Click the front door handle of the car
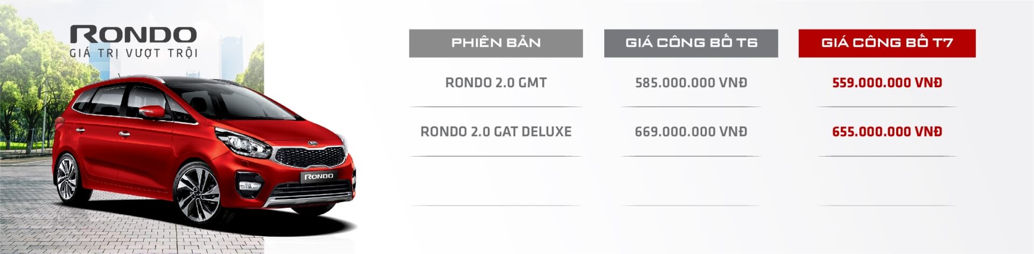1034x254 pixels. [x=125, y=133]
